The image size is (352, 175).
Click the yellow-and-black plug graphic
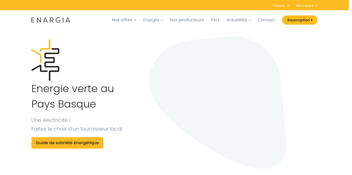pos(45,60)
